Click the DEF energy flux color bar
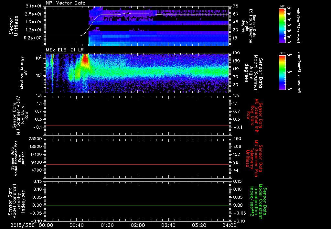This screenshot has height=229, width=331. [283, 72]
